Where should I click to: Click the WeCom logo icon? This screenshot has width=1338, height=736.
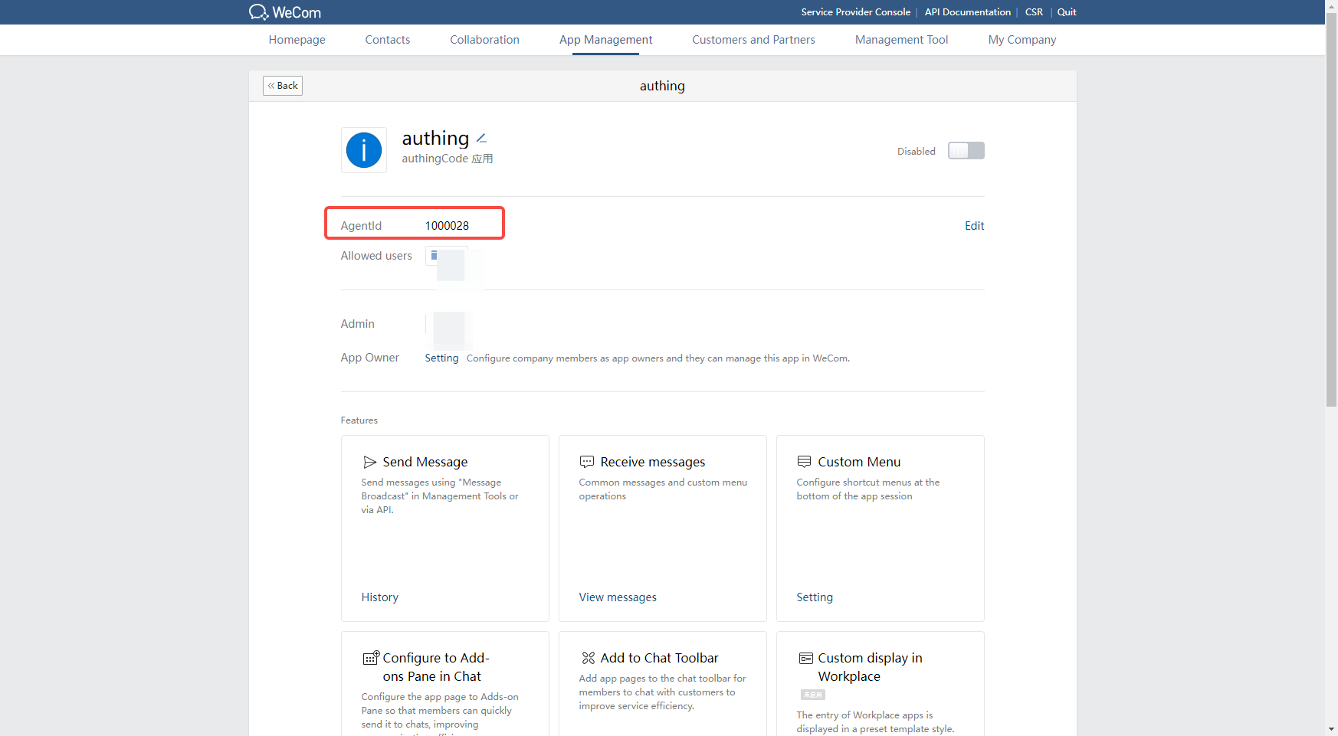[259, 12]
